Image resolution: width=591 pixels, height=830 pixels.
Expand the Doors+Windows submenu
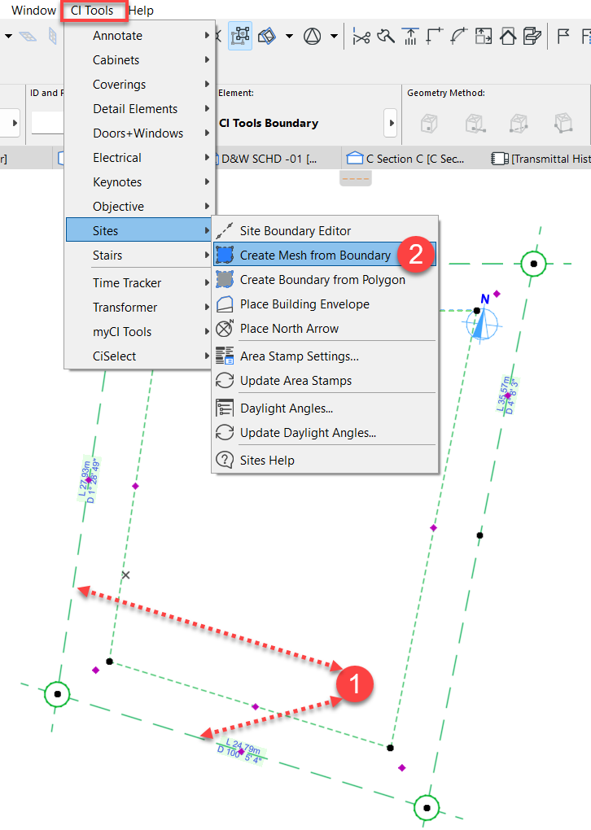(139, 133)
